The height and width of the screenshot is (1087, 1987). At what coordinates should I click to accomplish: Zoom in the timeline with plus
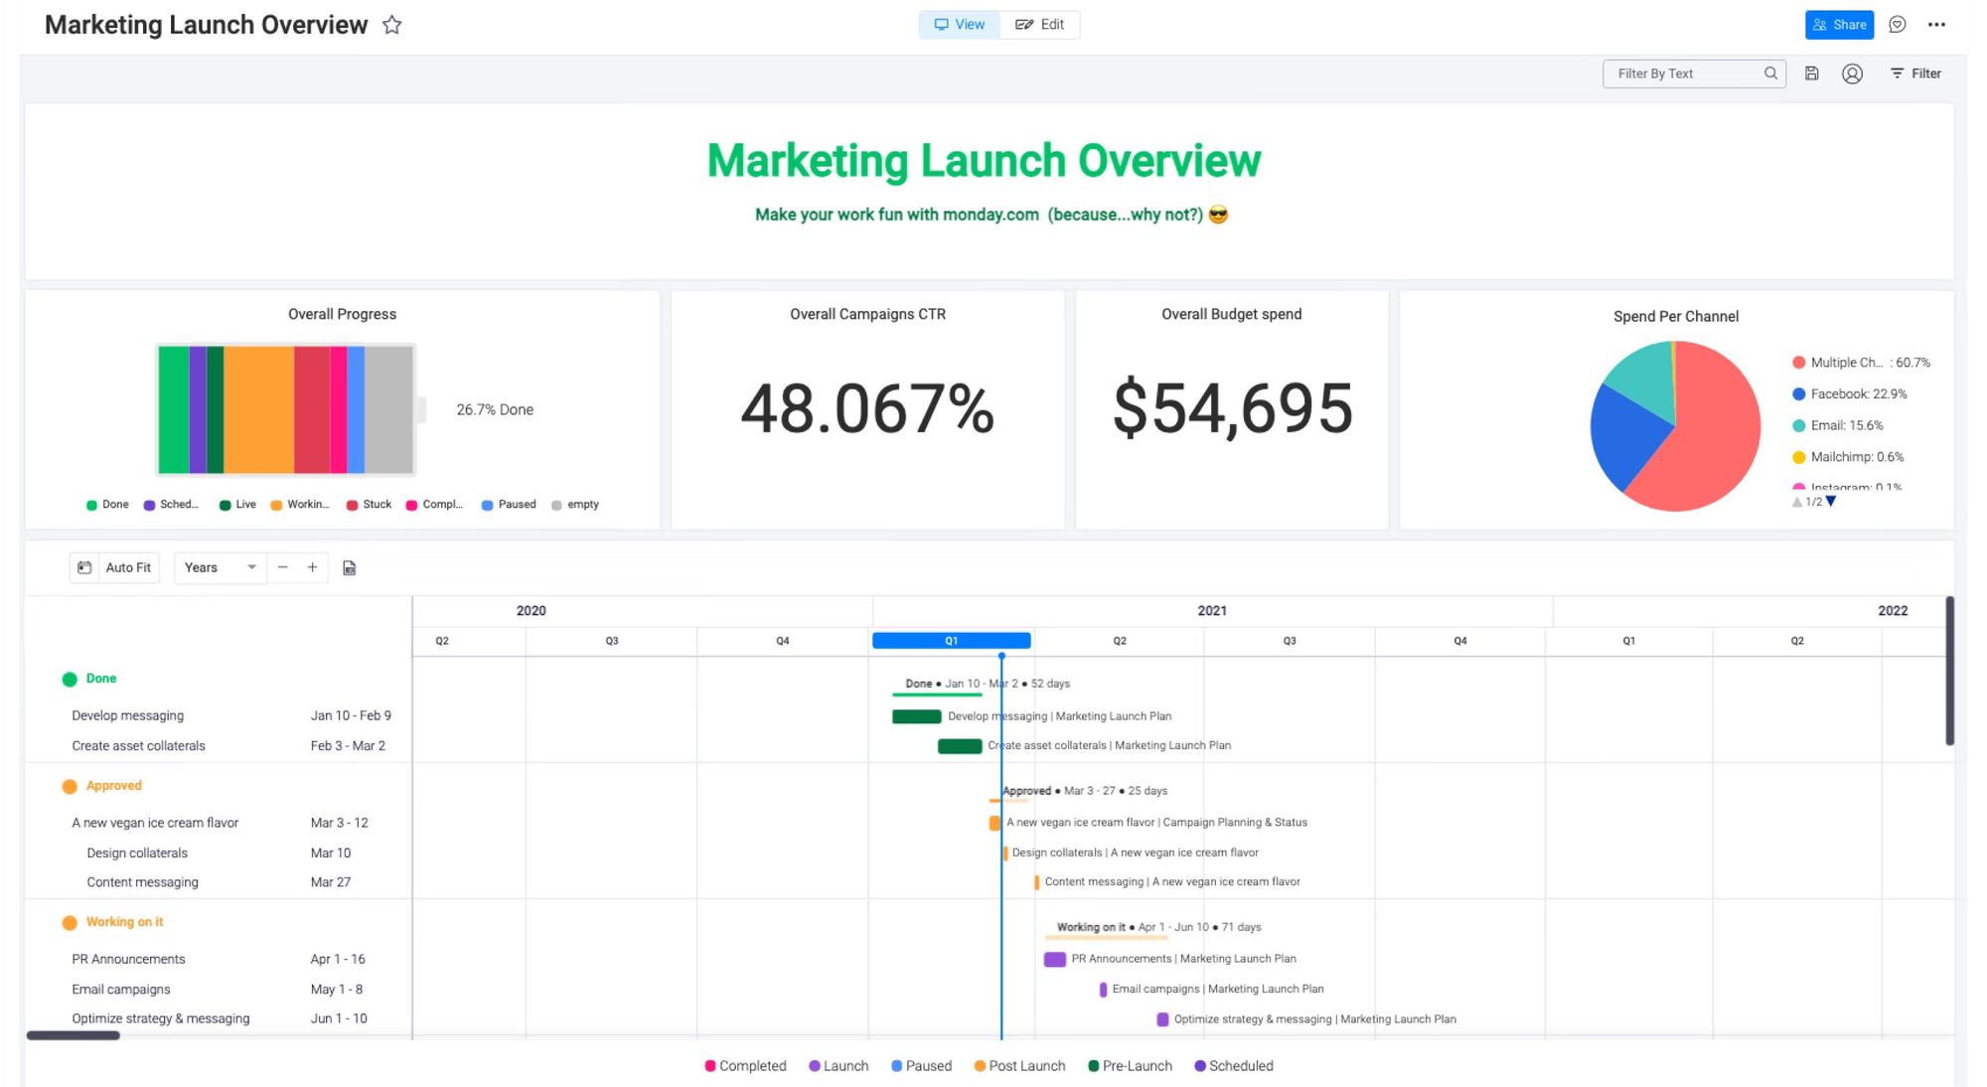[x=312, y=567]
